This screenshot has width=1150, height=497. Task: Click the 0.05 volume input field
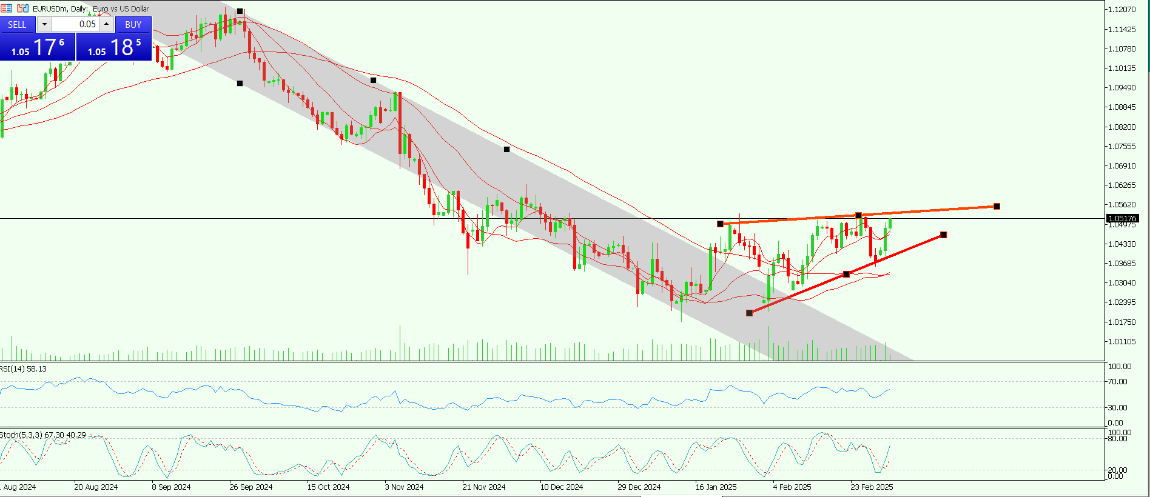75,24
